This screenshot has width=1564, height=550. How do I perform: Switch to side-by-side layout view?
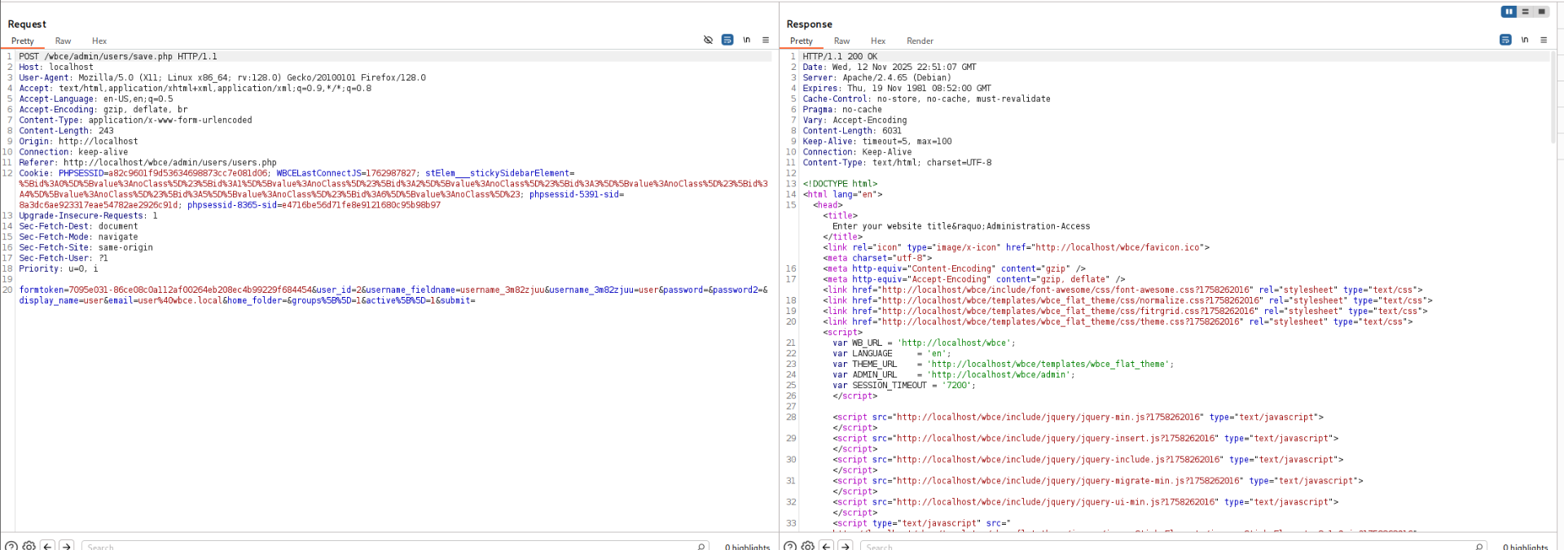pos(1509,11)
